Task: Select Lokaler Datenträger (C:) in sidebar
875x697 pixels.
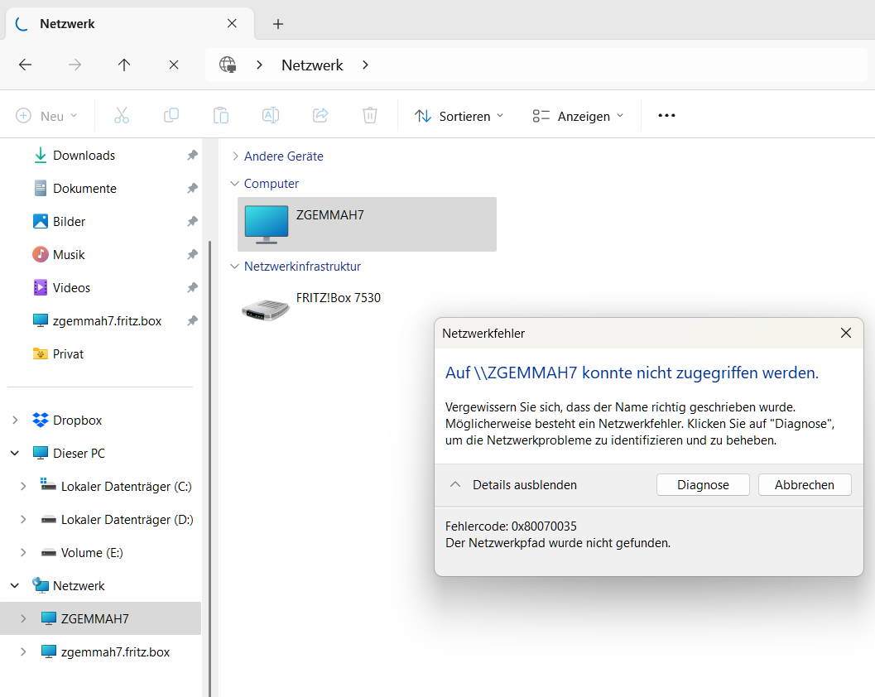Action: [126, 487]
